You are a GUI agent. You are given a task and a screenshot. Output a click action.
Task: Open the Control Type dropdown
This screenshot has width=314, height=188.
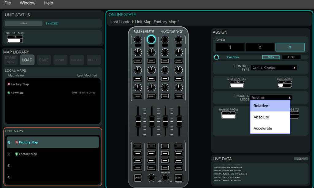274,67
